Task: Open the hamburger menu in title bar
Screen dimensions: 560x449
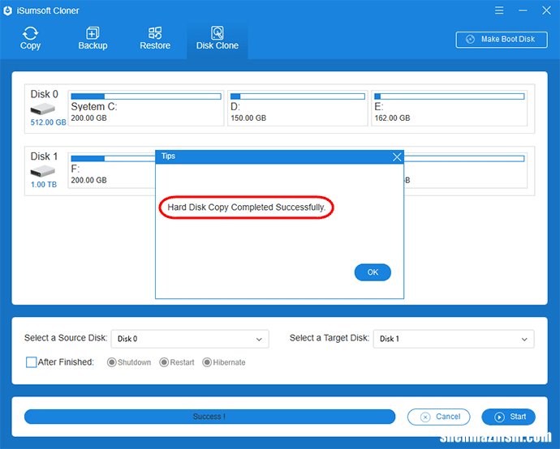Action: (499, 11)
